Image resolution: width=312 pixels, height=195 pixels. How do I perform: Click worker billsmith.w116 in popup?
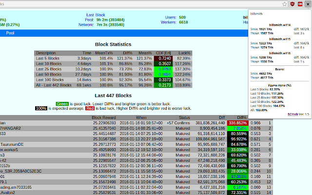(x=279, y=53)
